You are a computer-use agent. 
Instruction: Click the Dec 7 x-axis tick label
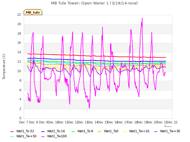[x=23, y=122]
